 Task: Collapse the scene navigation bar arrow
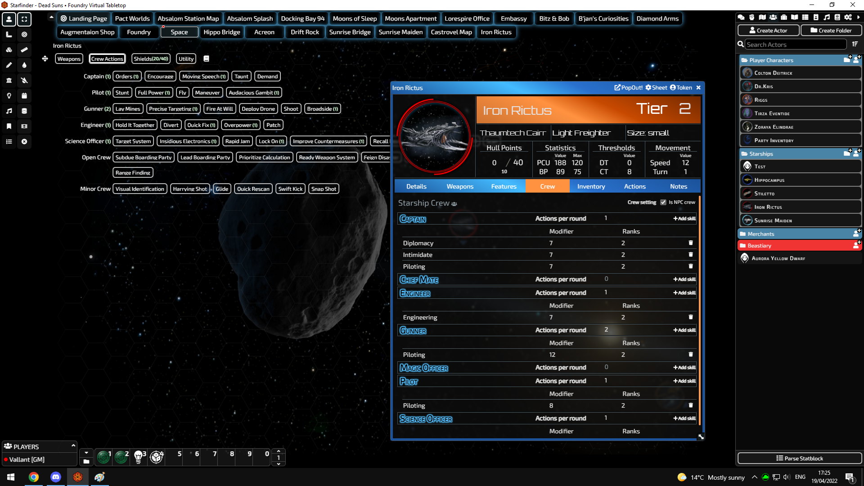[x=51, y=18]
